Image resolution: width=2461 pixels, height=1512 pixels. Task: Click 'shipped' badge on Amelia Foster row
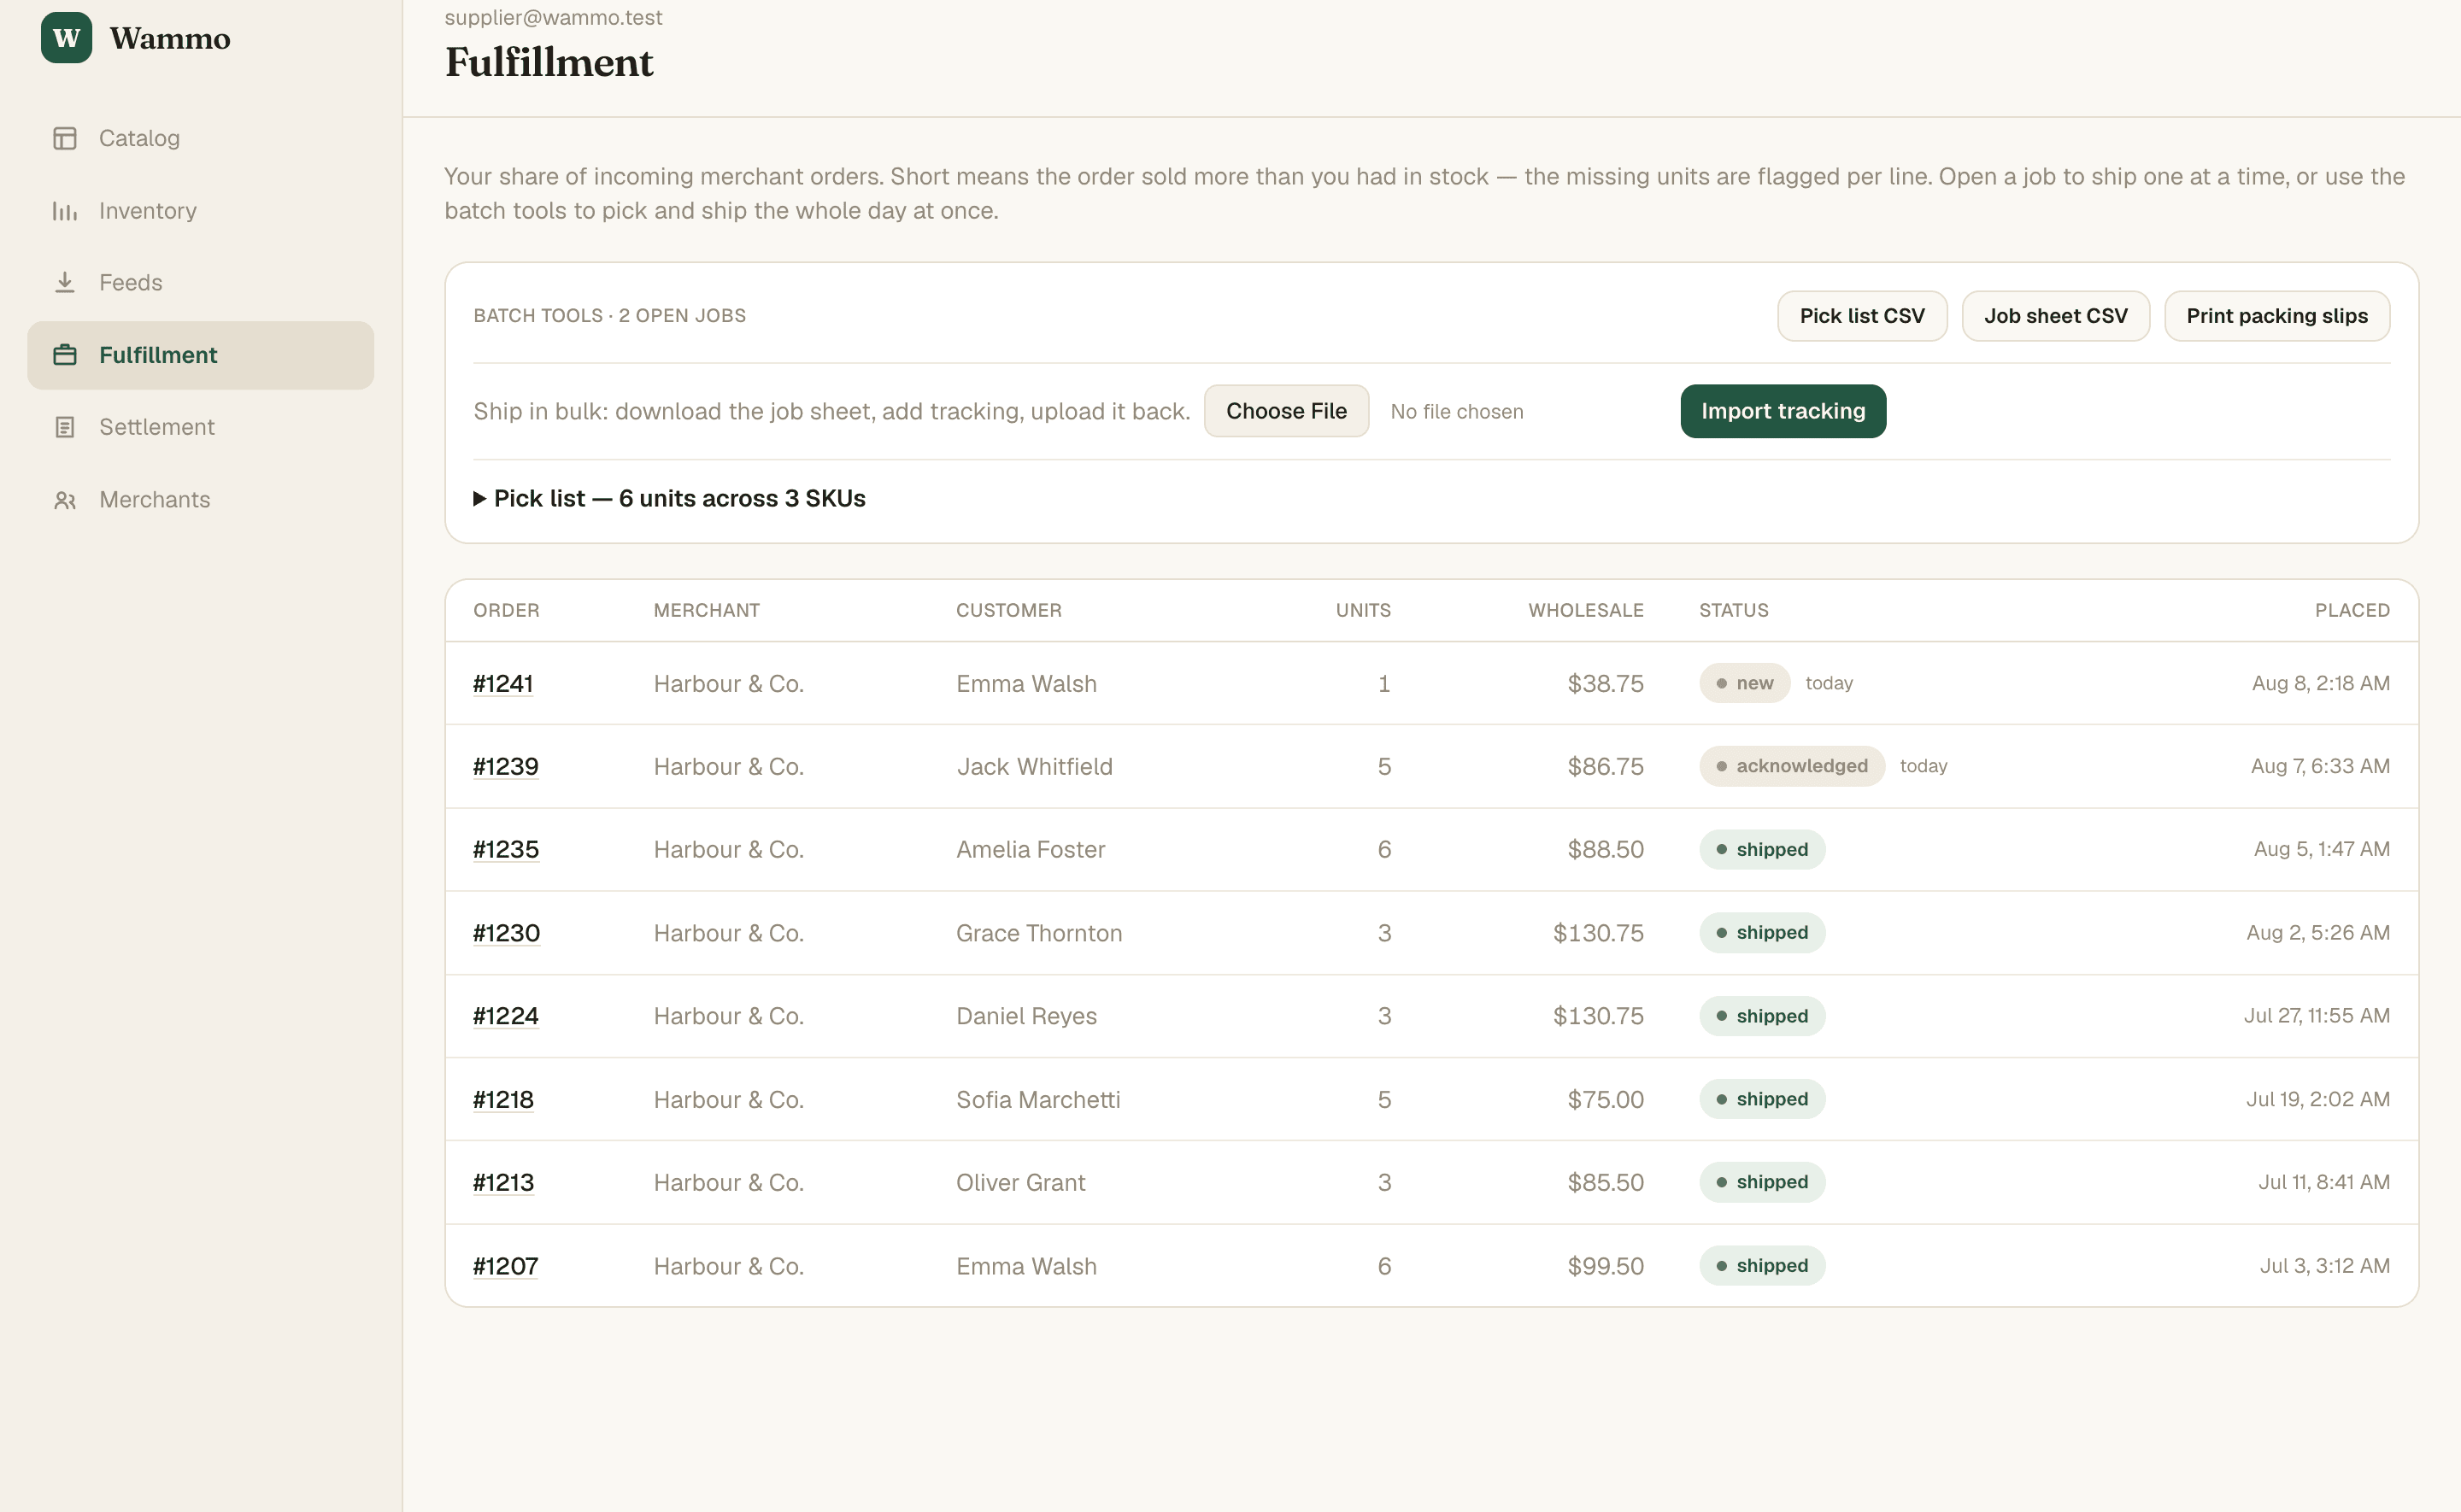point(1761,850)
